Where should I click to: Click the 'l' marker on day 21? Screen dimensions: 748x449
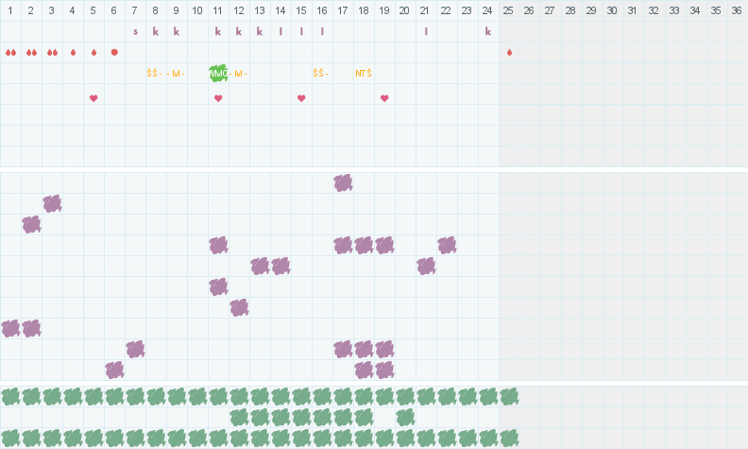point(426,31)
